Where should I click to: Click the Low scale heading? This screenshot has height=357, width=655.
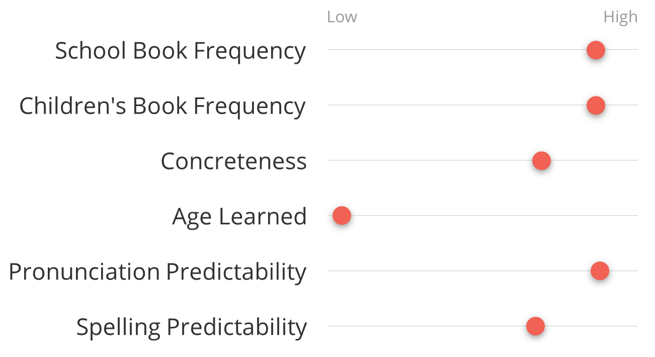[x=342, y=17]
